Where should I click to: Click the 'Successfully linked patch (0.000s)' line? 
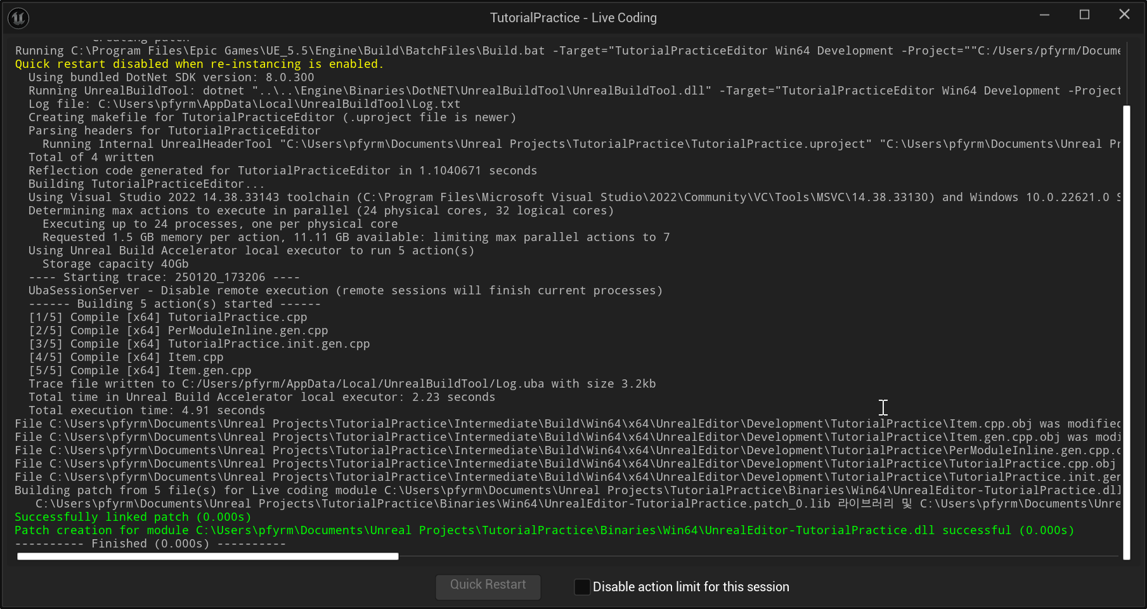coord(133,517)
